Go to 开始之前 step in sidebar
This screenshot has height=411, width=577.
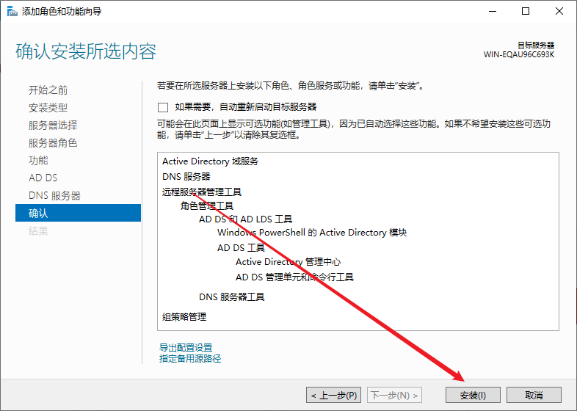[48, 90]
